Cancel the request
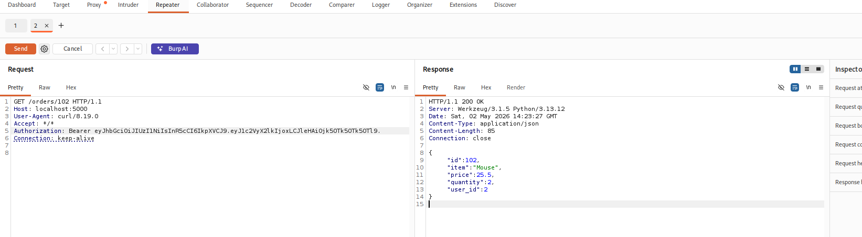Screen dimensions: 862x237 click(x=72, y=49)
